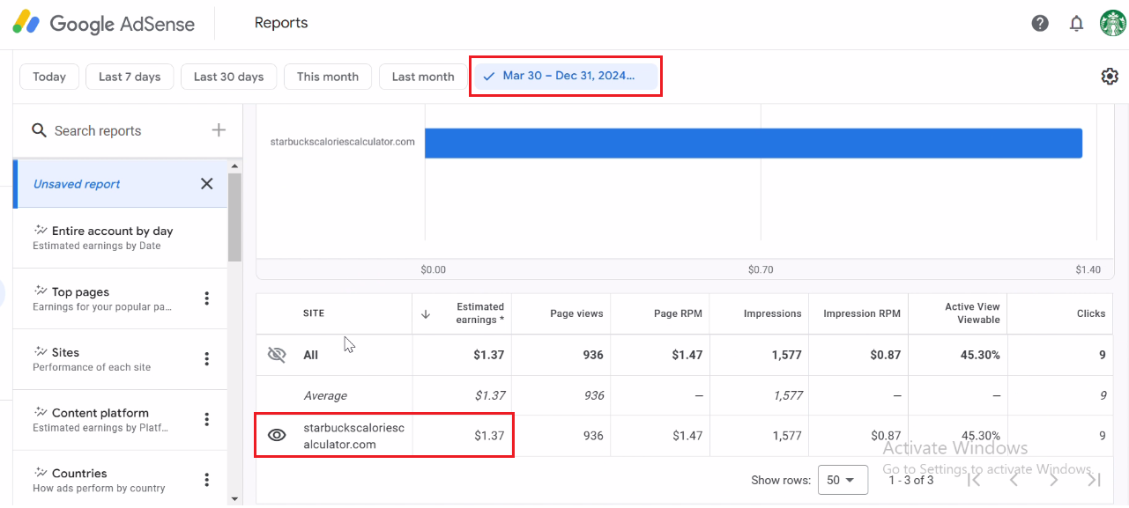Image resolution: width=1129 pixels, height=508 pixels.
Task: Select Last 30 days range
Action: click(228, 77)
